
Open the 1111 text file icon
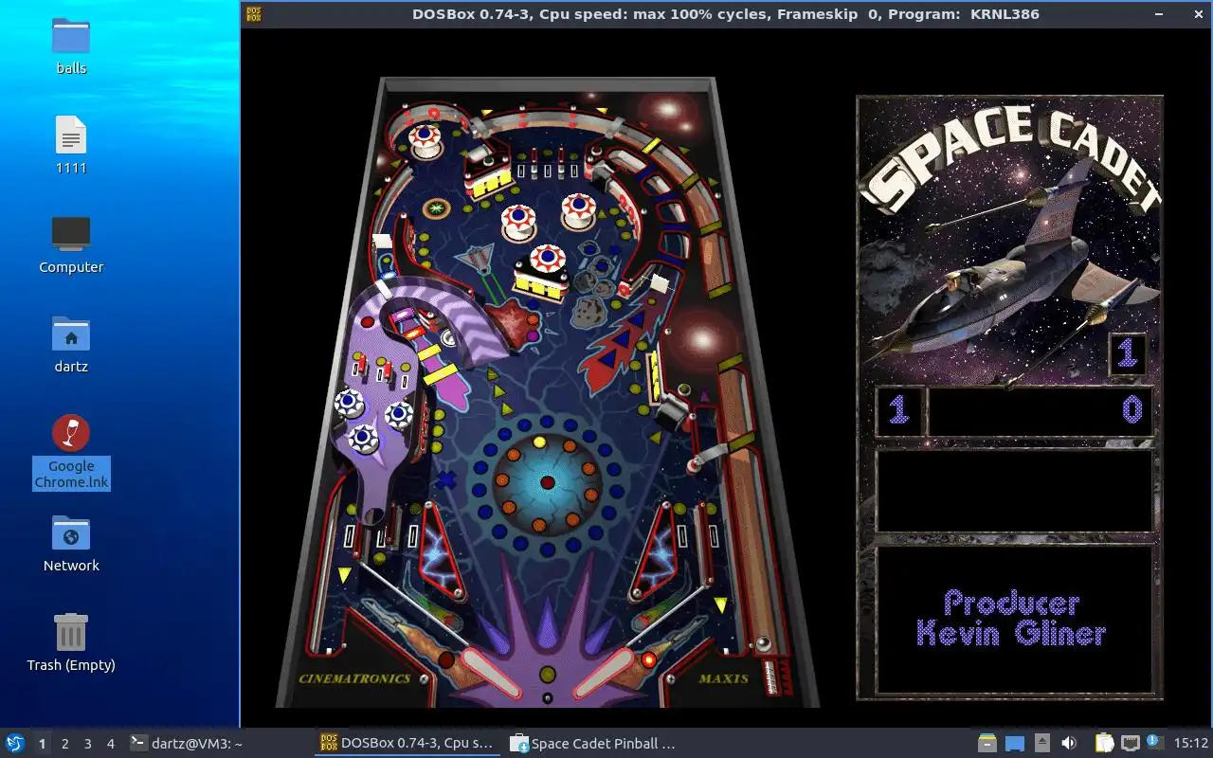(x=71, y=135)
